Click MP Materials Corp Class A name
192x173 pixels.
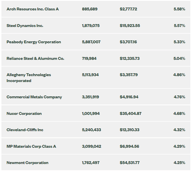(31, 146)
